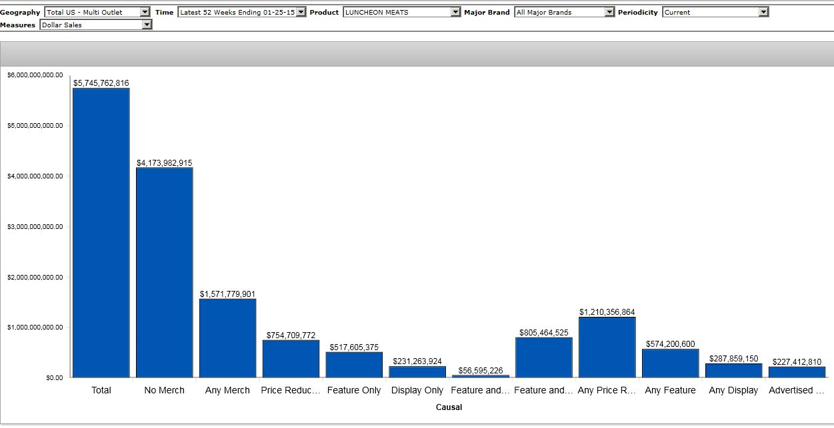This screenshot has height=428, width=834.
Task: Click the Display Only bar
Action: pos(417,371)
